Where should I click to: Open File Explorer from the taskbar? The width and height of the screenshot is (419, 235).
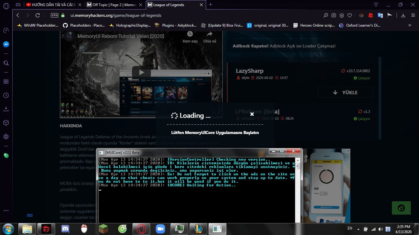point(27,229)
